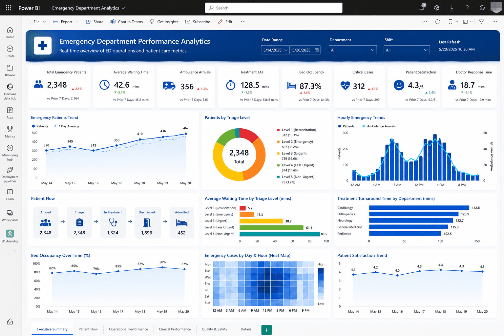
Task: Open Browse in the navigation pane
Action: point(10,71)
